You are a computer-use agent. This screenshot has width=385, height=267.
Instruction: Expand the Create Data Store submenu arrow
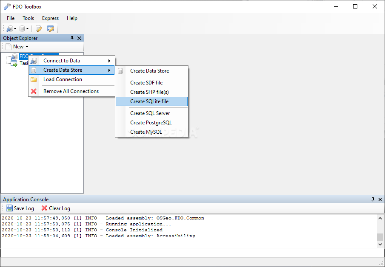[x=109, y=70]
